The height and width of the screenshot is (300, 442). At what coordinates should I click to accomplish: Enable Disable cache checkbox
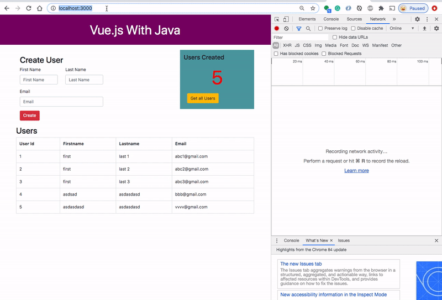(x=353, y=29)
